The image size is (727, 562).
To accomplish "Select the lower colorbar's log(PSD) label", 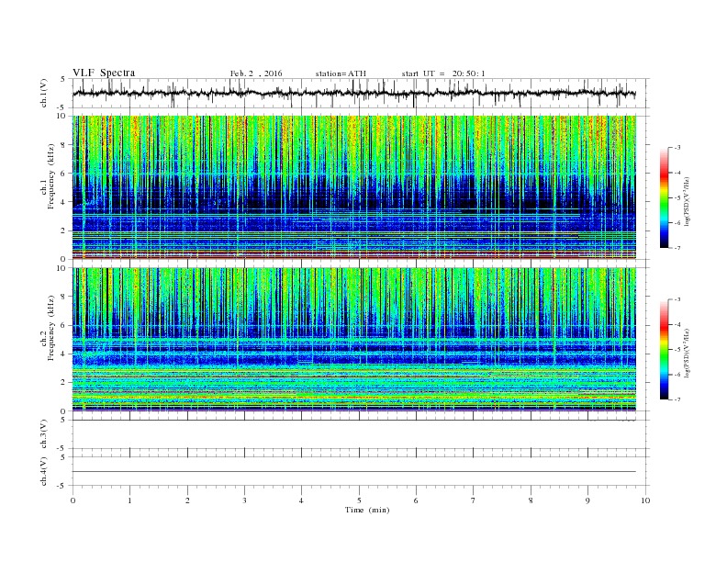I will 687,353.
